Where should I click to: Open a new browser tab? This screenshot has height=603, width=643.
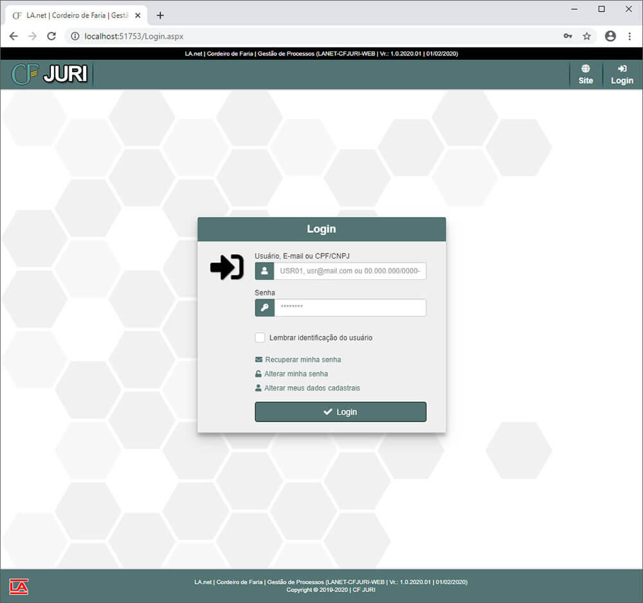coord(160,15)
